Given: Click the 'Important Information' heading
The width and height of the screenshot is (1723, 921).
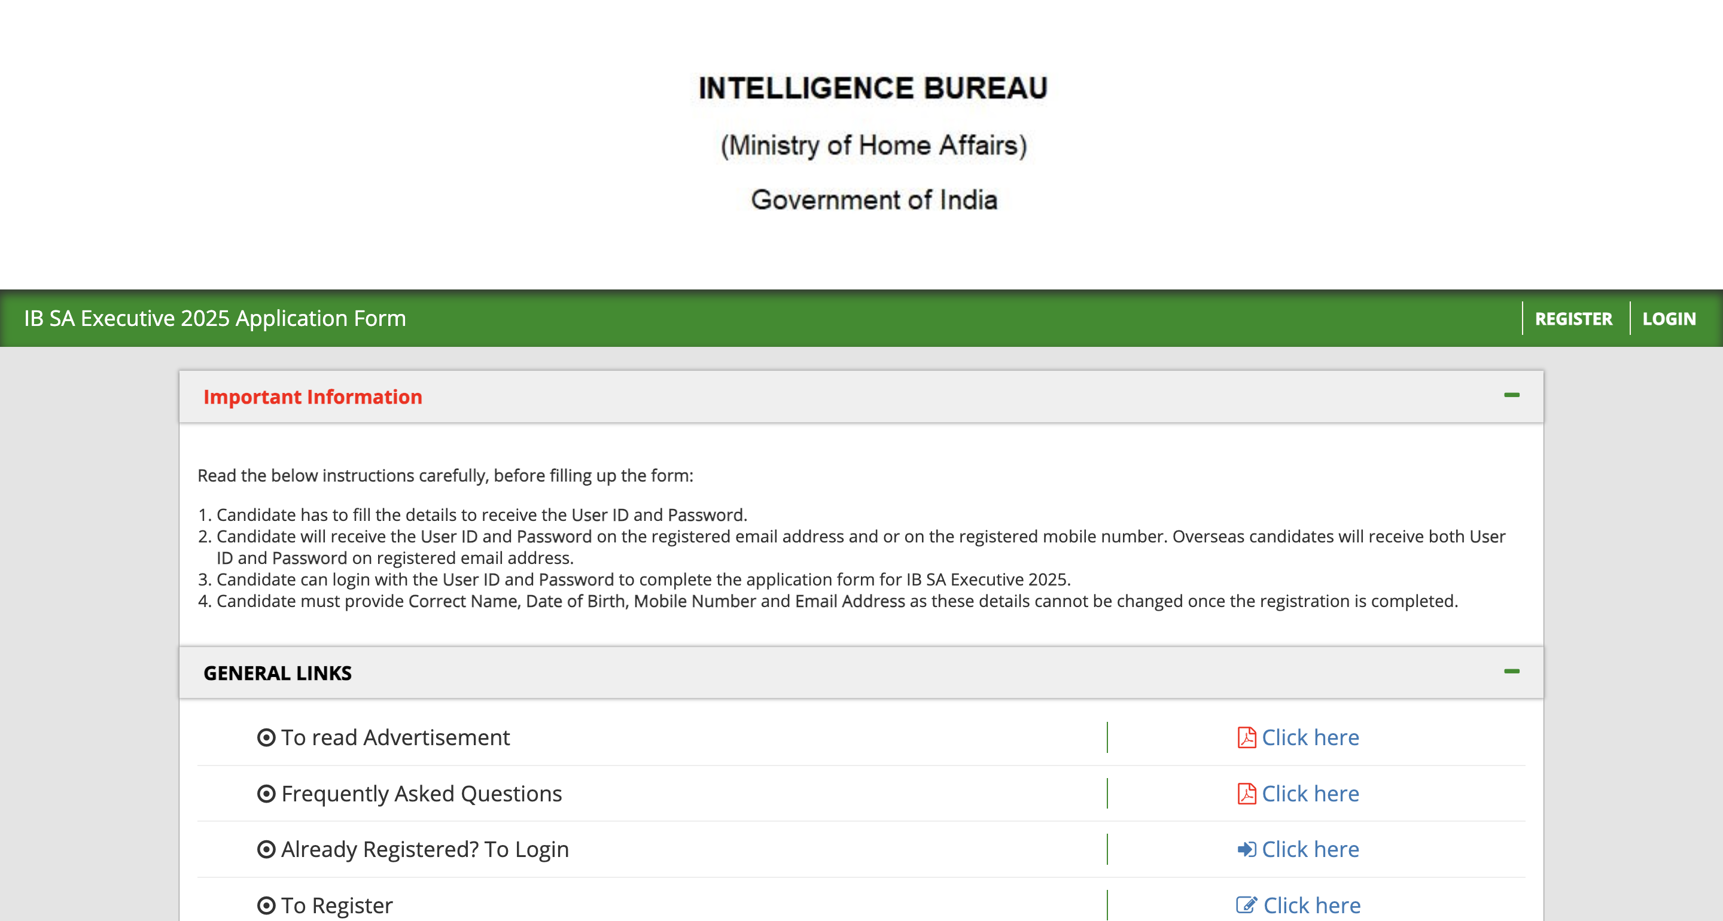Looking at the screenshot, I should (313, 397).
